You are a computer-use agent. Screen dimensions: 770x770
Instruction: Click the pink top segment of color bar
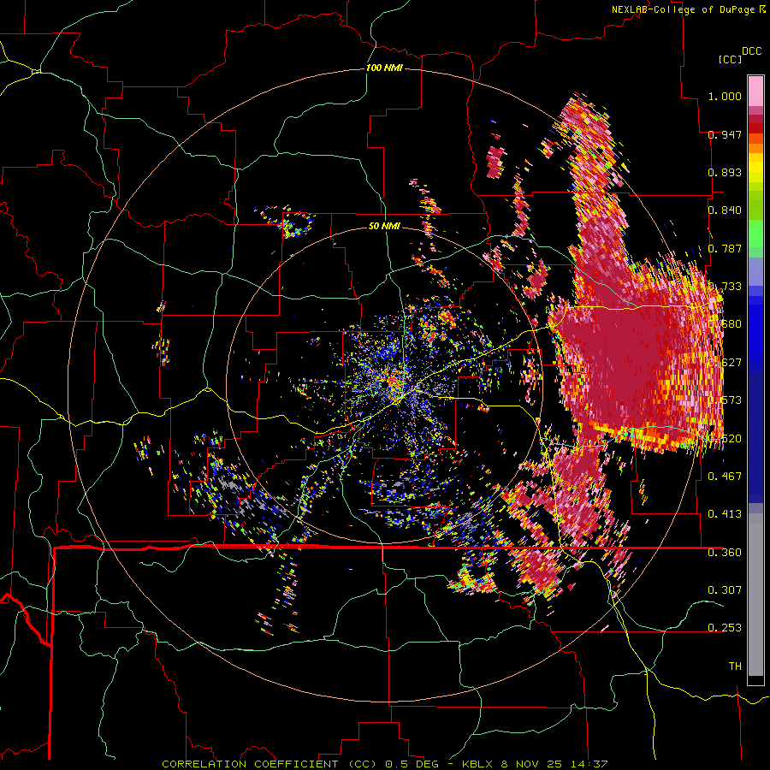(x=755, y=91)
